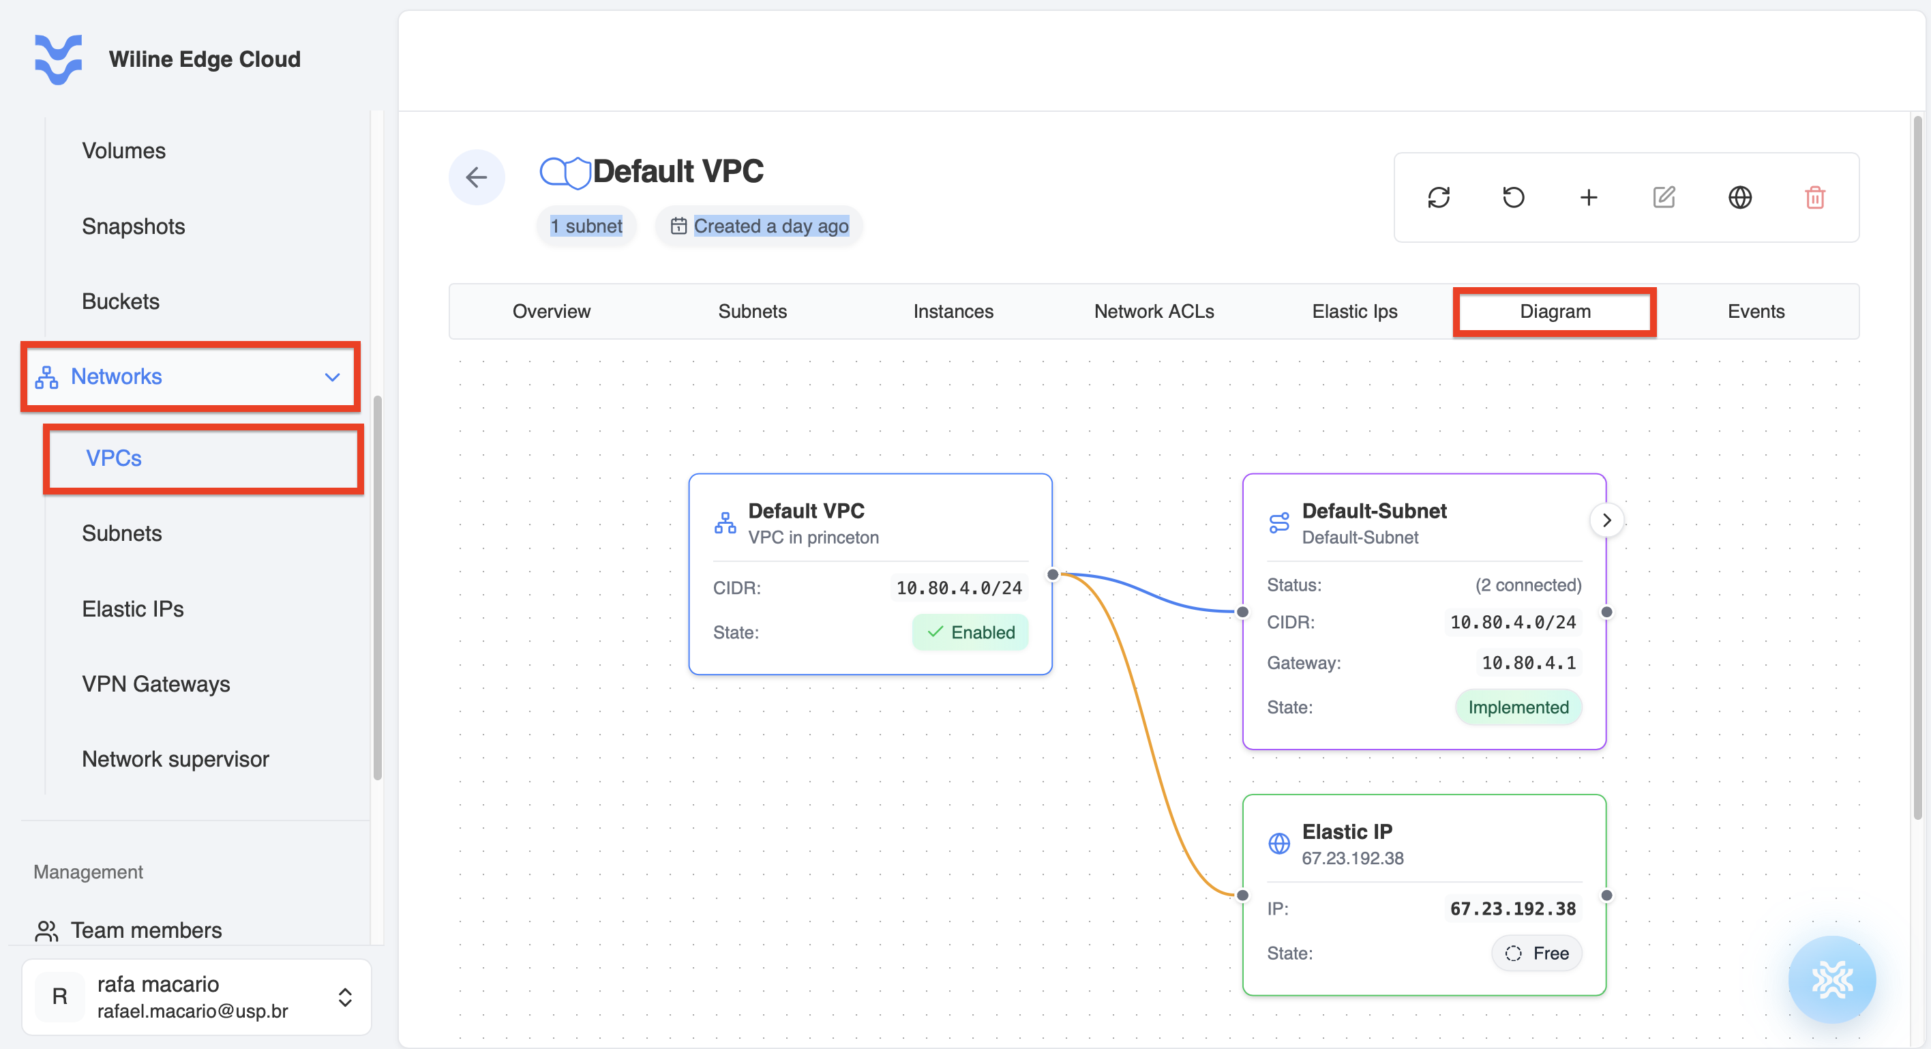Click the Default-Subnet right connector handle
This screenshot has width=1931, height=1049.
pos(1606,612)
